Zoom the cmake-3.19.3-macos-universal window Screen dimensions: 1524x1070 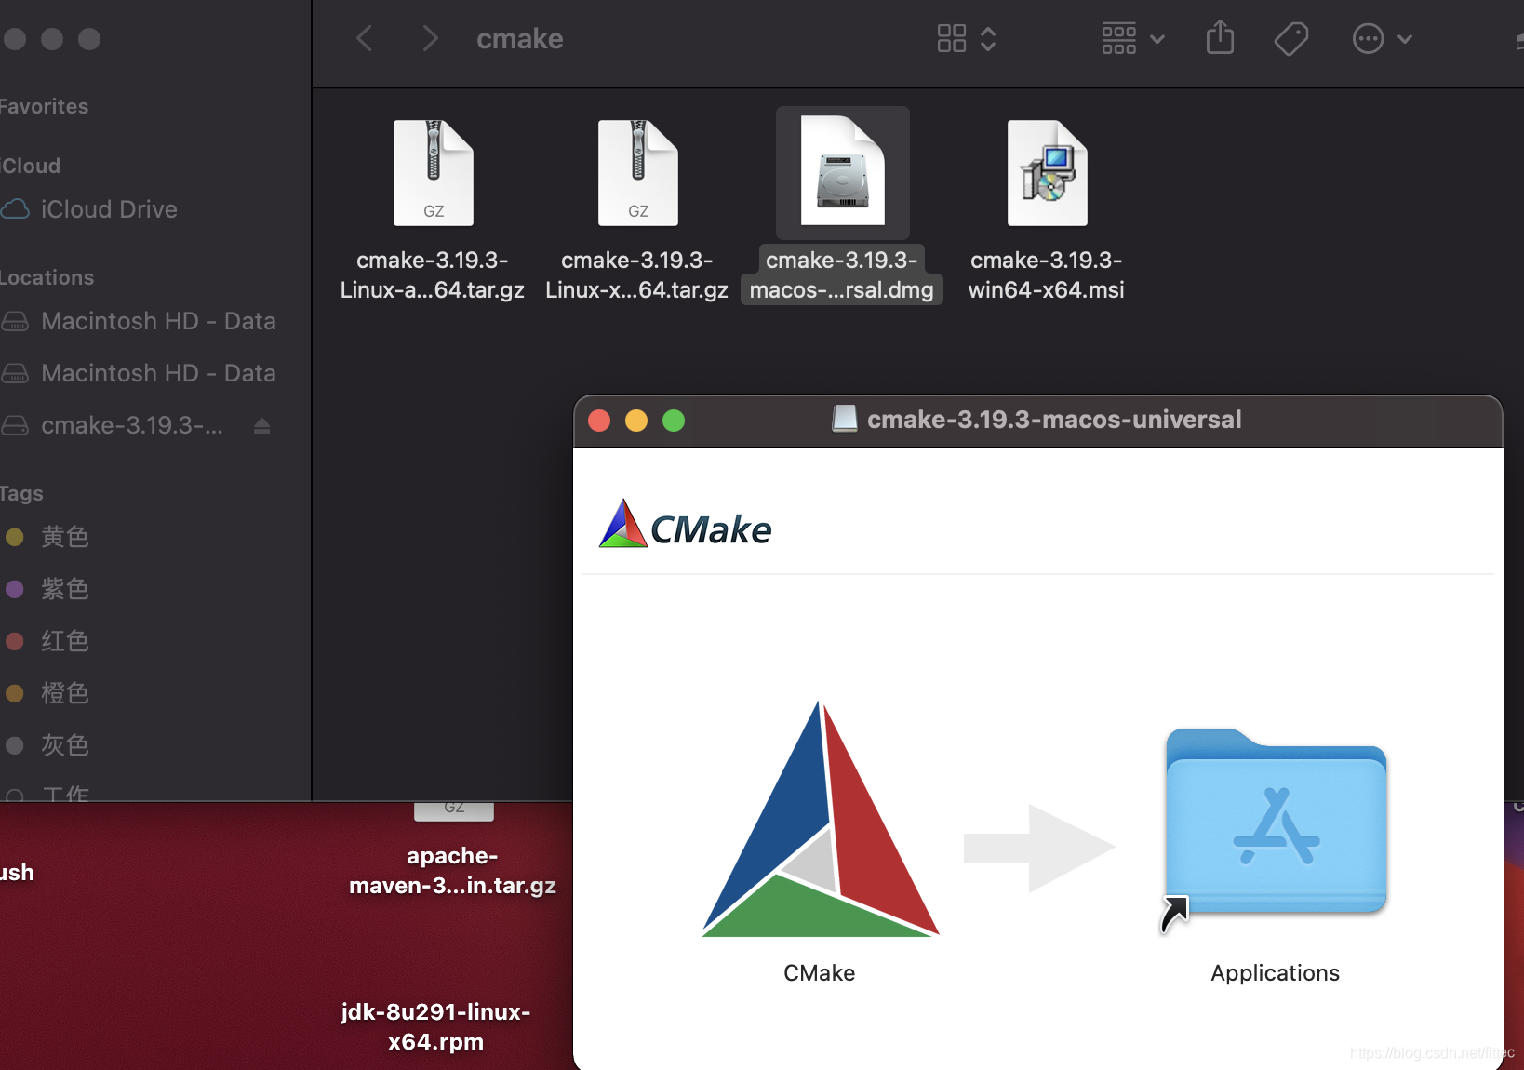[x=674, y=421]
